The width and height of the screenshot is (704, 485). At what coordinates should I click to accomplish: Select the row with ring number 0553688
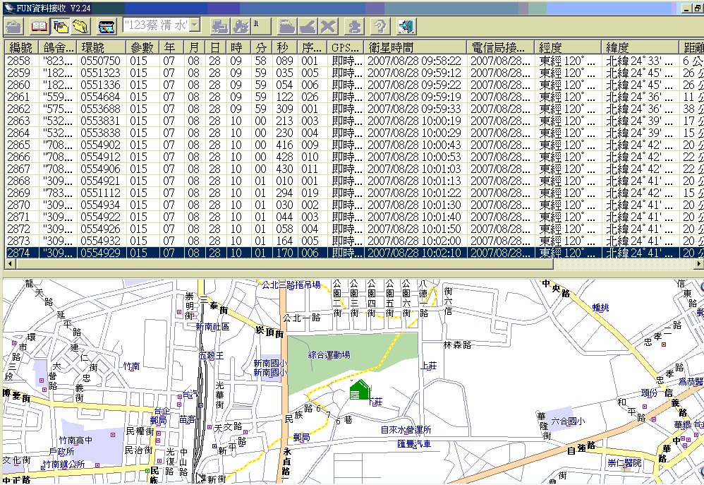[101, 109]
